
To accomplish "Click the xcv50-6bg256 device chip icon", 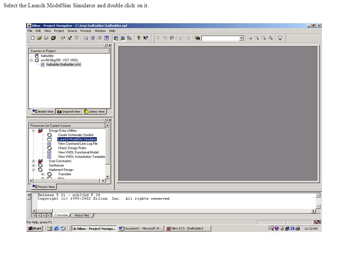I will pos(37,60).
